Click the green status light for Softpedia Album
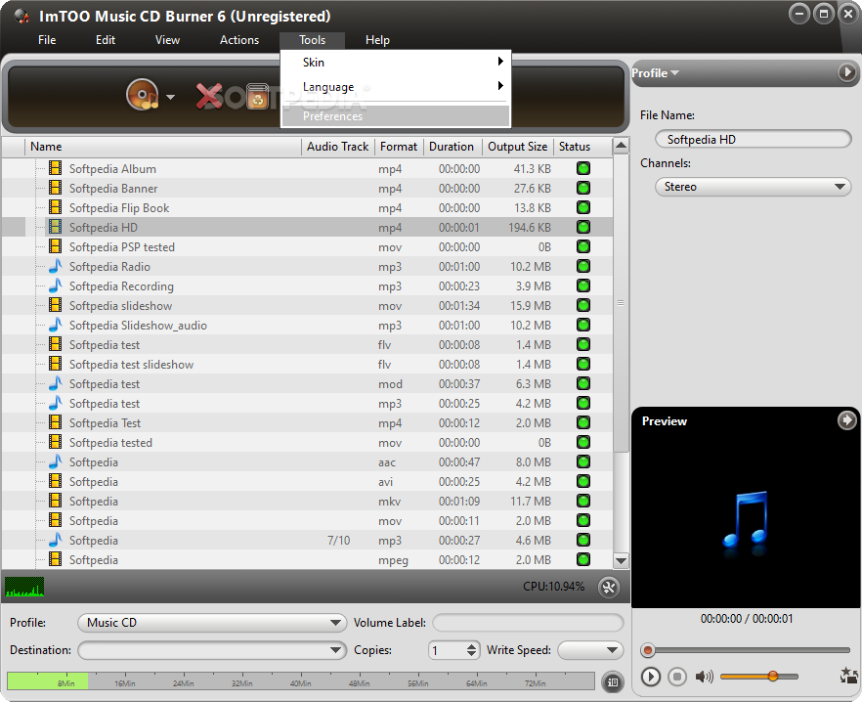This screenshot has width=862, height=702. pyautogui.click(x=583, y=168)
